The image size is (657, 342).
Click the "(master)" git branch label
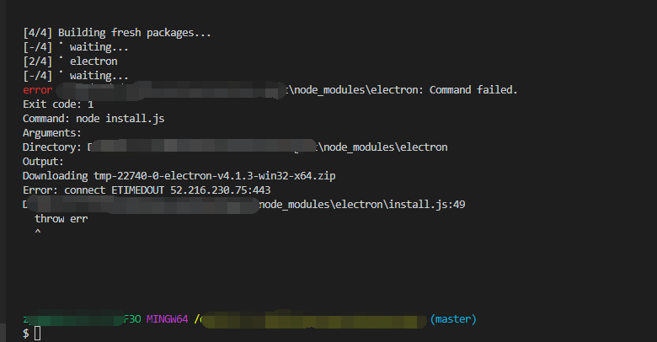tap(453, 319)
